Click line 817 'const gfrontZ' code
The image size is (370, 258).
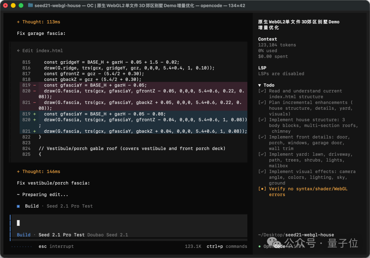click(94, 74)
